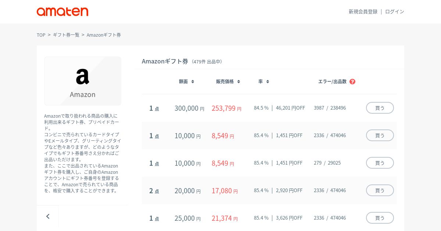Click the amaten logo

click(x=62, y=12)
